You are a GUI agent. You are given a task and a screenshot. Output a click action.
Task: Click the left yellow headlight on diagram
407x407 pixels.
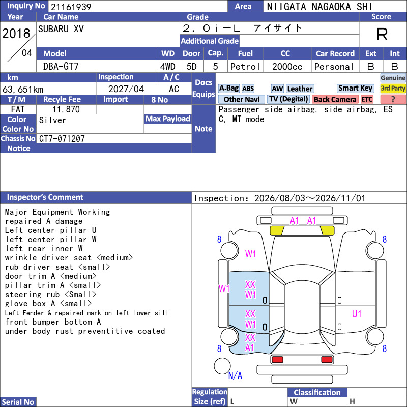(277, 230)
